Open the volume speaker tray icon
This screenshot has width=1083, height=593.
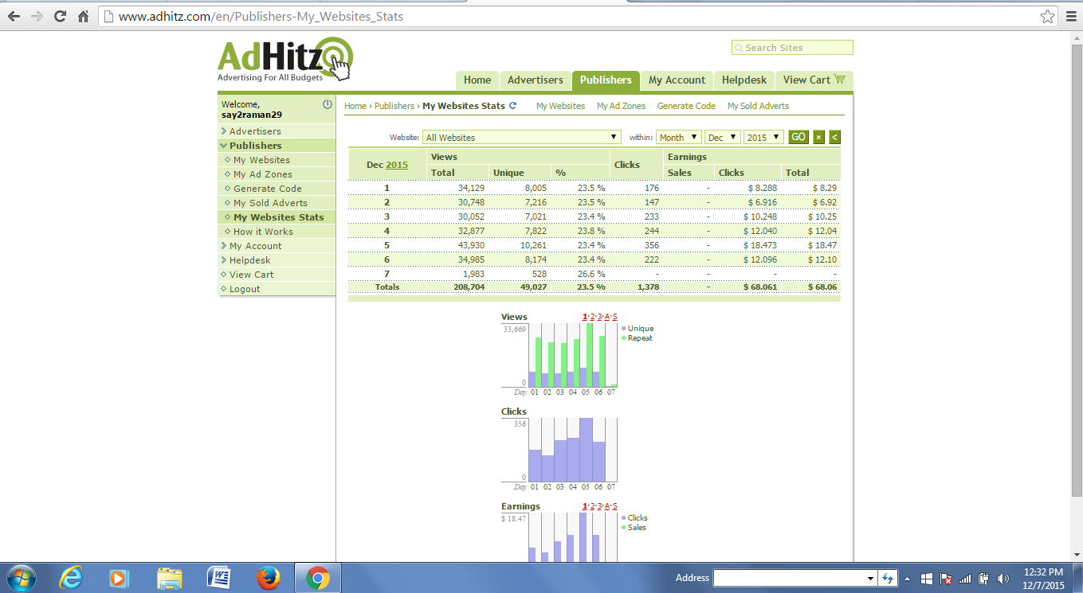click(x=1003, y=579)
